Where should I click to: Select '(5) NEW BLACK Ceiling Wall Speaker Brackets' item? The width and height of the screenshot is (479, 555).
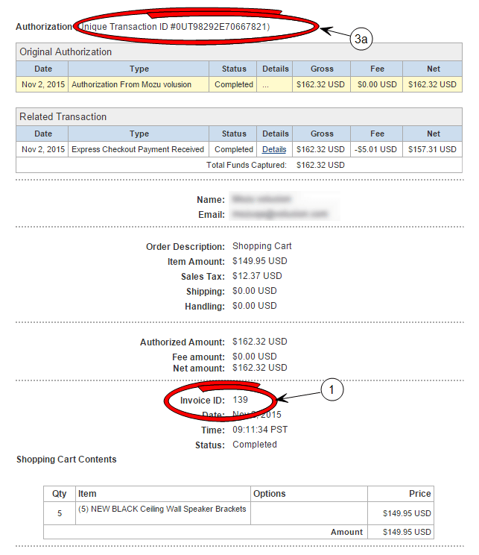(162, 509)
